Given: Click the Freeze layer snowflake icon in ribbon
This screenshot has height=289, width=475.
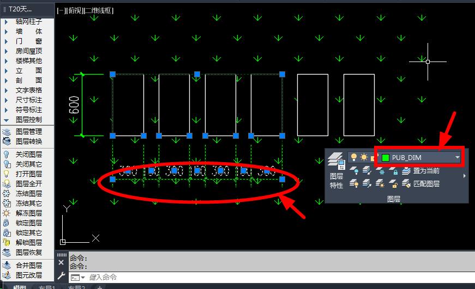Looking at the screenshot, I should point(381,171).
